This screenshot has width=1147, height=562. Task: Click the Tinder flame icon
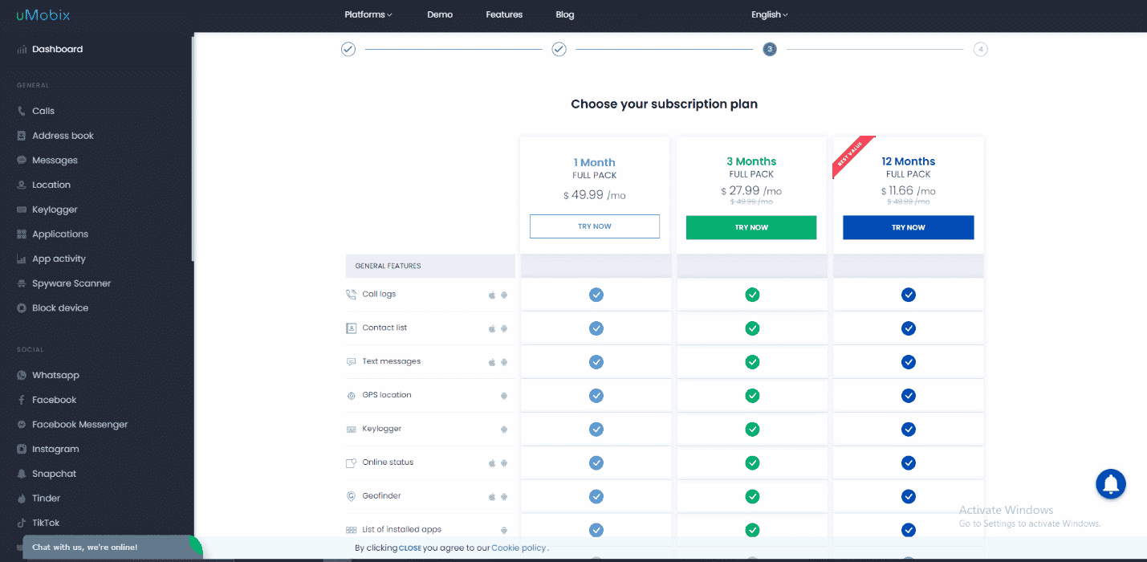[x=22, y=499]
